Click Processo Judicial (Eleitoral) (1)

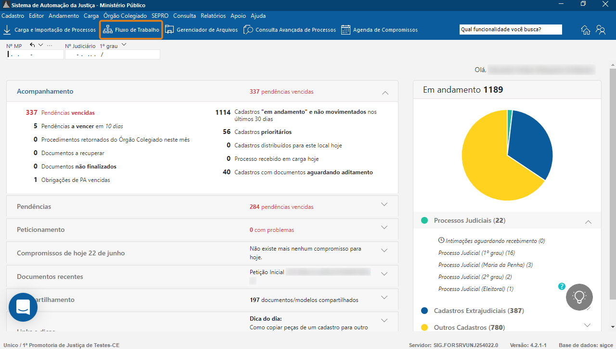point(476,289)
